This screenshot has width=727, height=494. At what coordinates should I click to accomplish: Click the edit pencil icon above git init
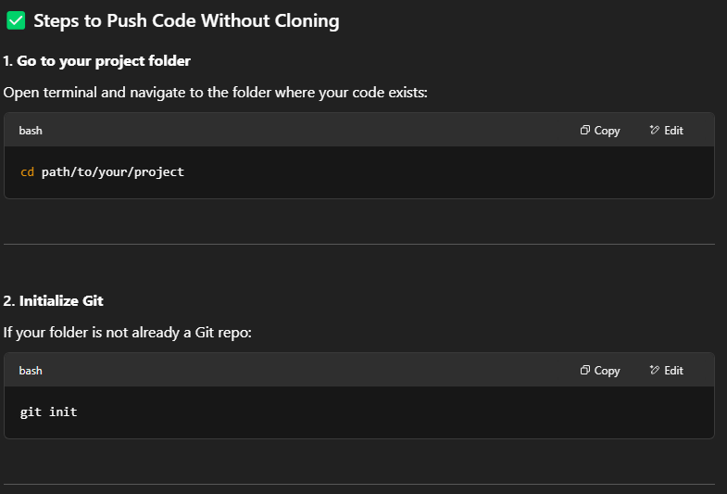(655, 371)
